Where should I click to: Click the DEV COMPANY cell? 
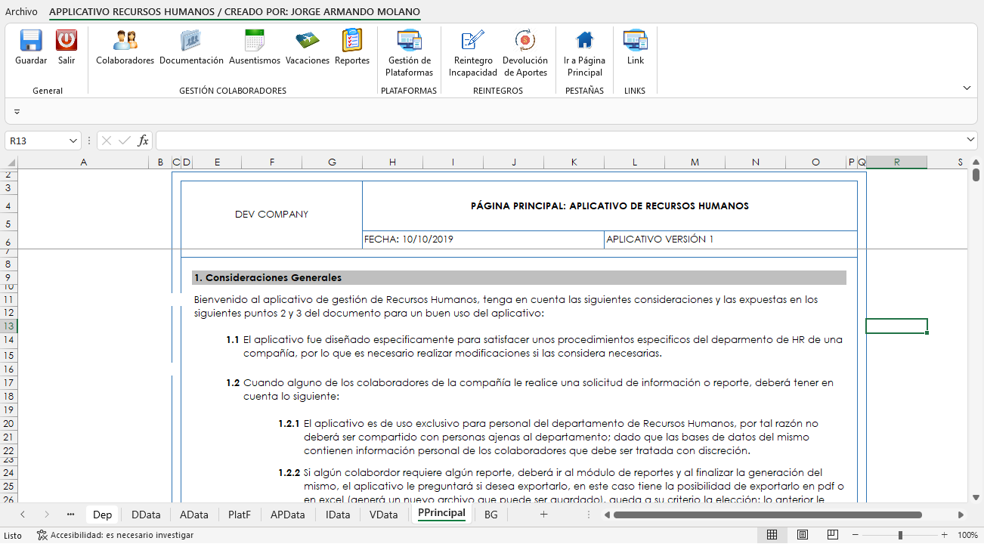point(272,214)
